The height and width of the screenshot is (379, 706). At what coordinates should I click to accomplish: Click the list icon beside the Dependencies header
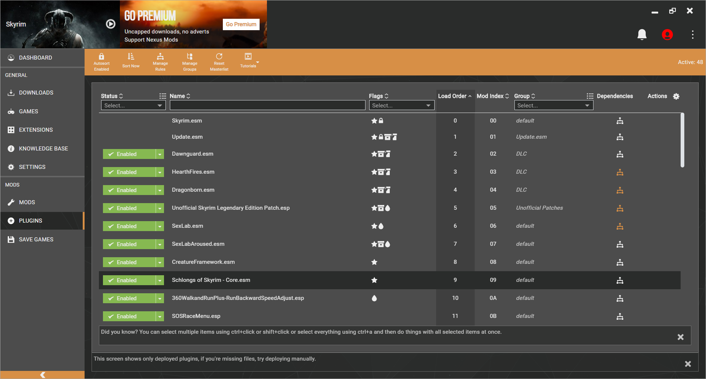(590, 96)
